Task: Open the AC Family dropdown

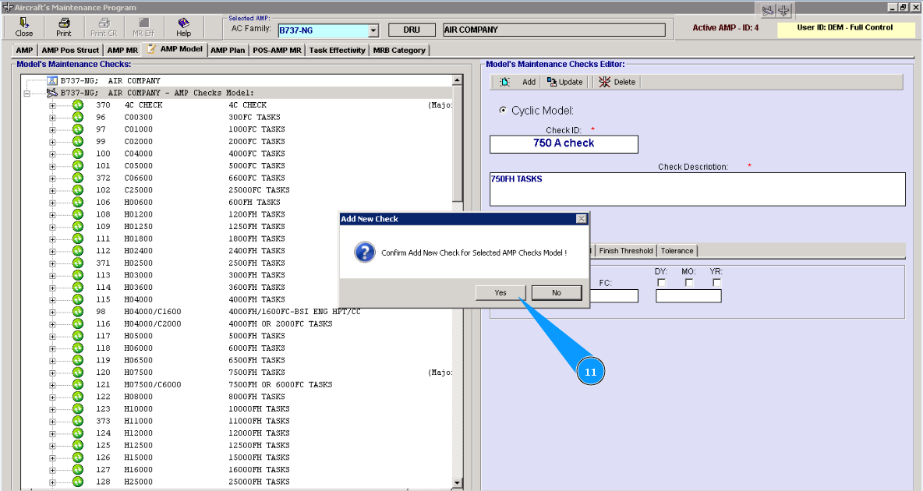Action: (373, 30)
